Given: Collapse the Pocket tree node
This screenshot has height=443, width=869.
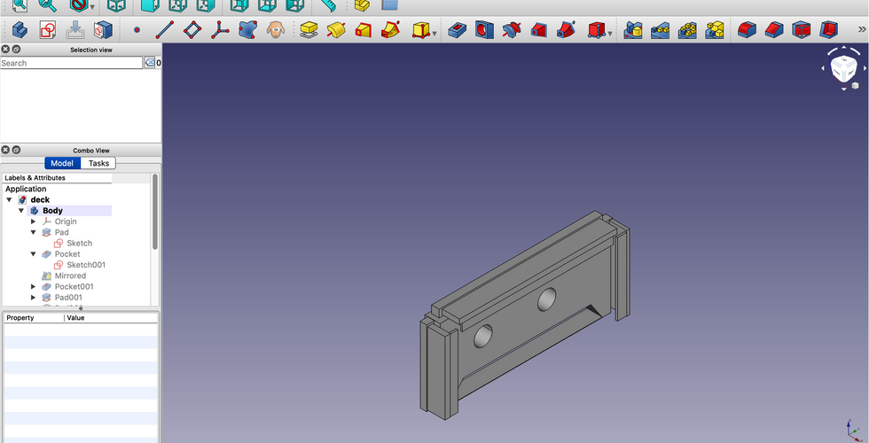Looking at the screenshot, I should (x=34, y=254).
